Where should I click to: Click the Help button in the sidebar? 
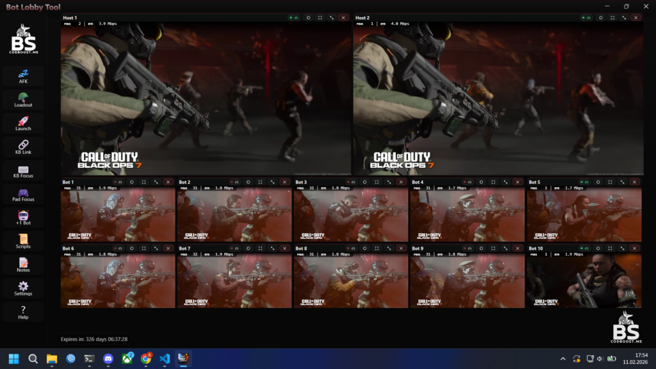click(23, 312)
